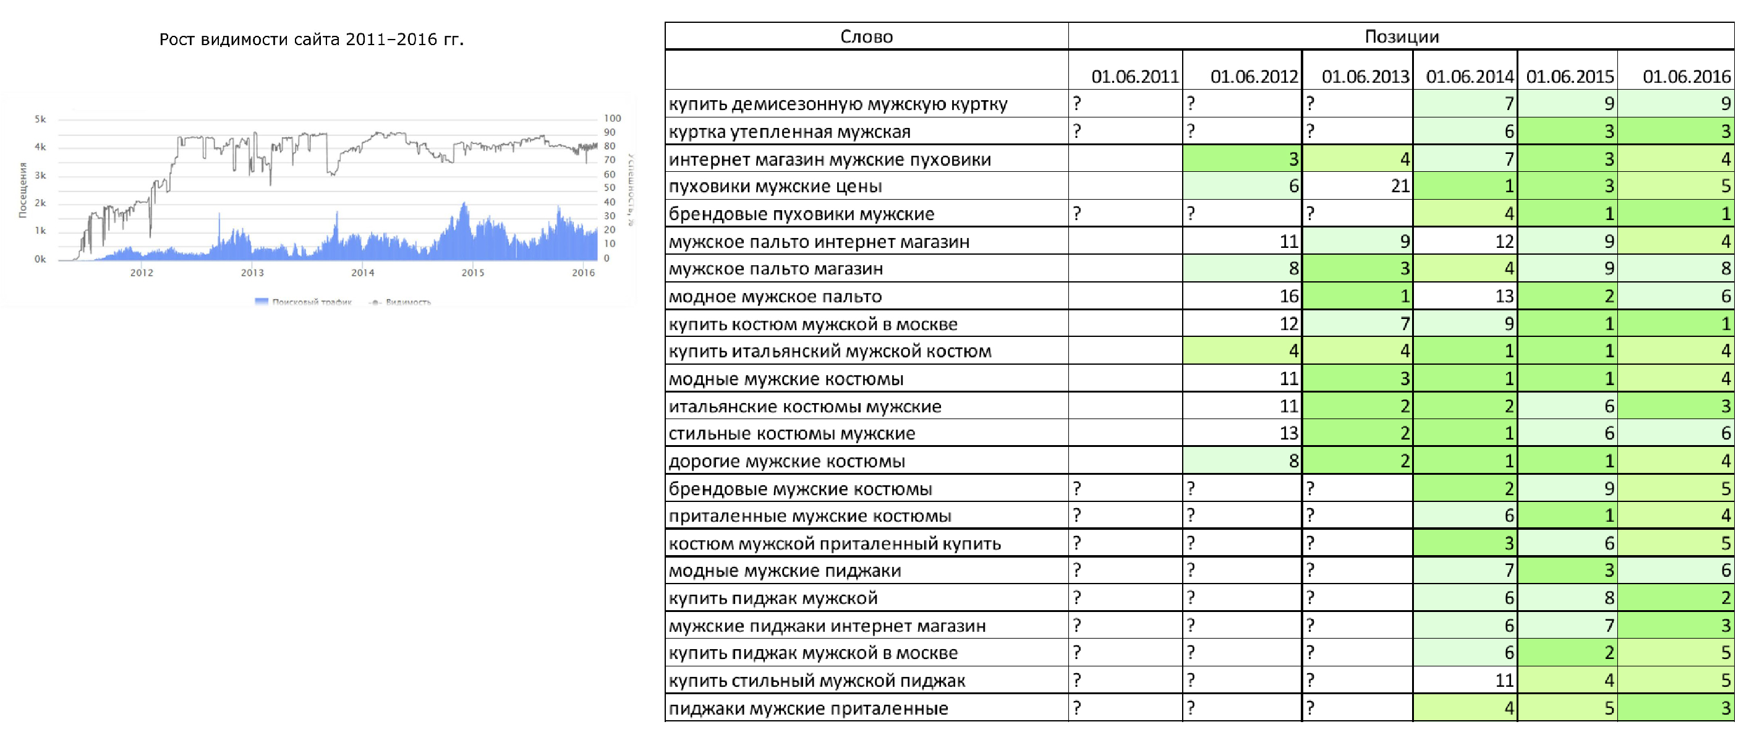
Task: Click chart title Рост видимости сайта 2011–2016
Action: 311,39
